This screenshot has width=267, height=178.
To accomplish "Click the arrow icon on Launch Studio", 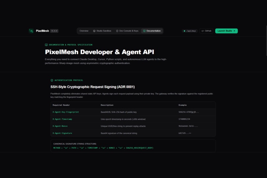I will (234, 31).
